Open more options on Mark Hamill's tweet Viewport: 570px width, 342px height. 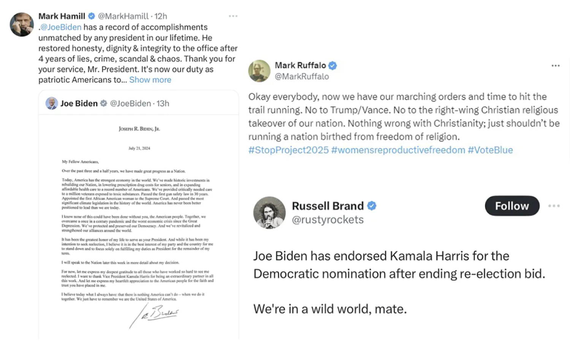pos(233,16)
